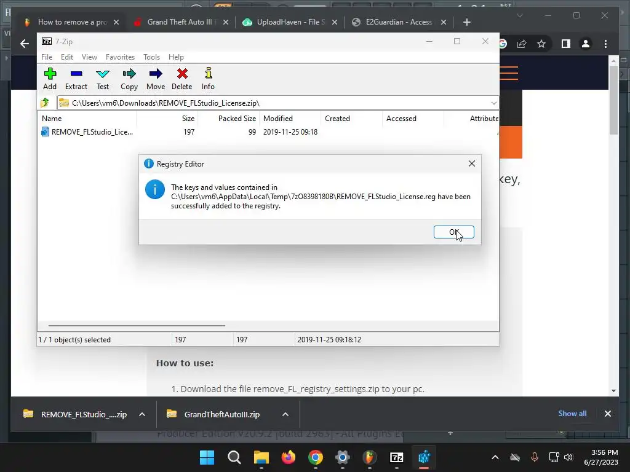Close the downloads bar
This screenshot has width=630, height=472.
[x=607, y=414]
